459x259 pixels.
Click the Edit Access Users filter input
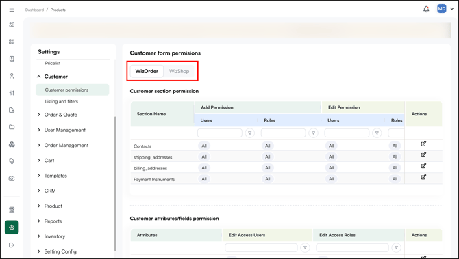(261, 247)
